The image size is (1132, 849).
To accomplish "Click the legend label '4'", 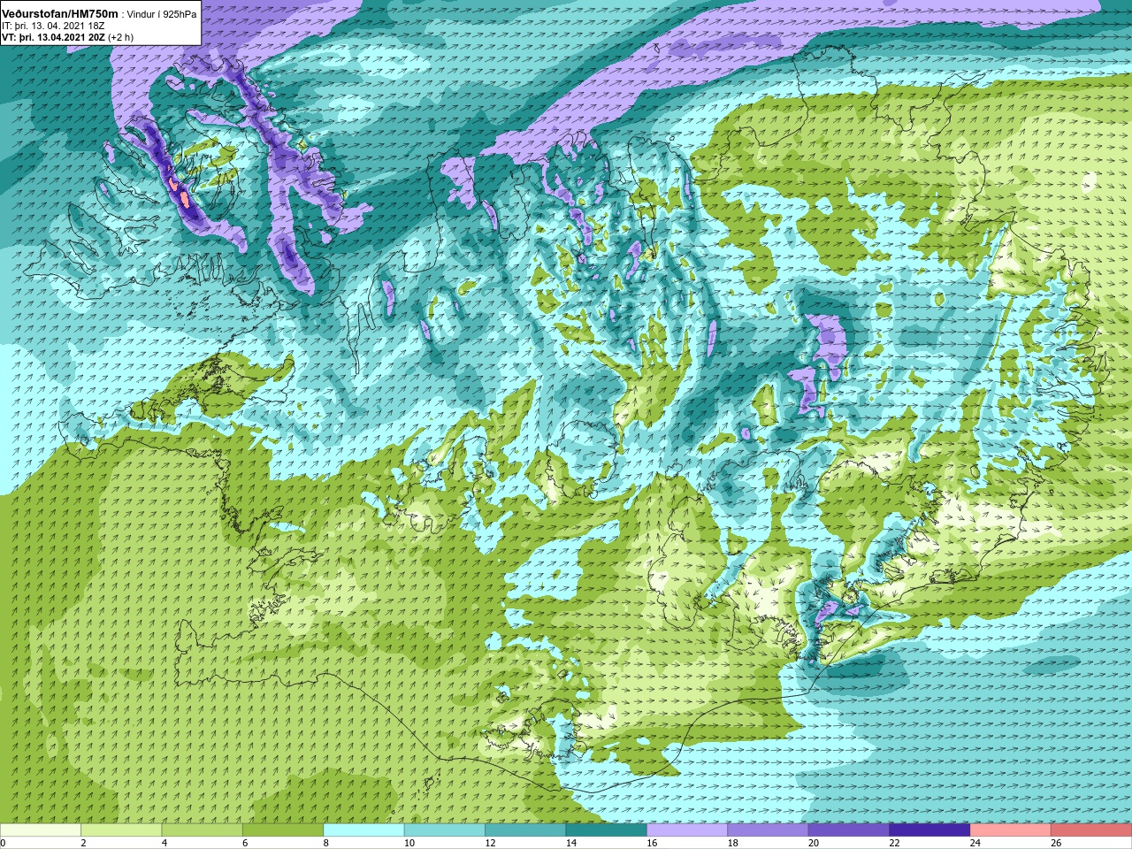I will pyautogui.click(x=164, y=843).
